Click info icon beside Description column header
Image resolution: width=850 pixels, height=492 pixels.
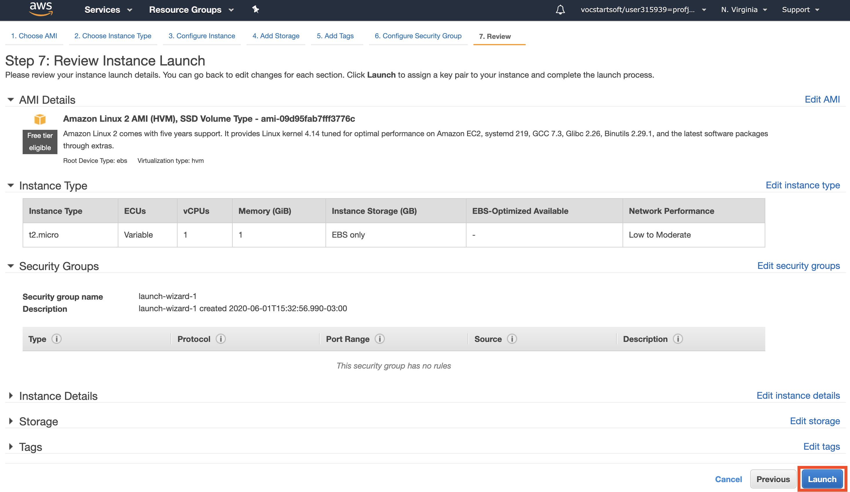[678, 339]
